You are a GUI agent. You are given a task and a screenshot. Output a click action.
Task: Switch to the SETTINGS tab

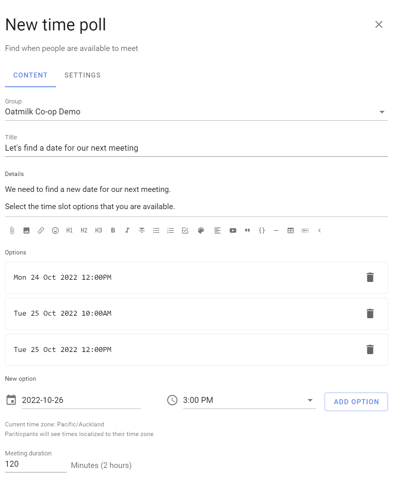coord(82,75)
